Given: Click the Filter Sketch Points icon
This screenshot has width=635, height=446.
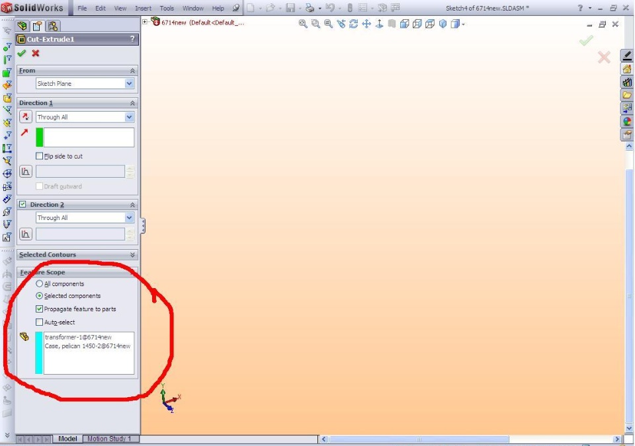Looking at the screenshot, I should (x=7, y=135).
